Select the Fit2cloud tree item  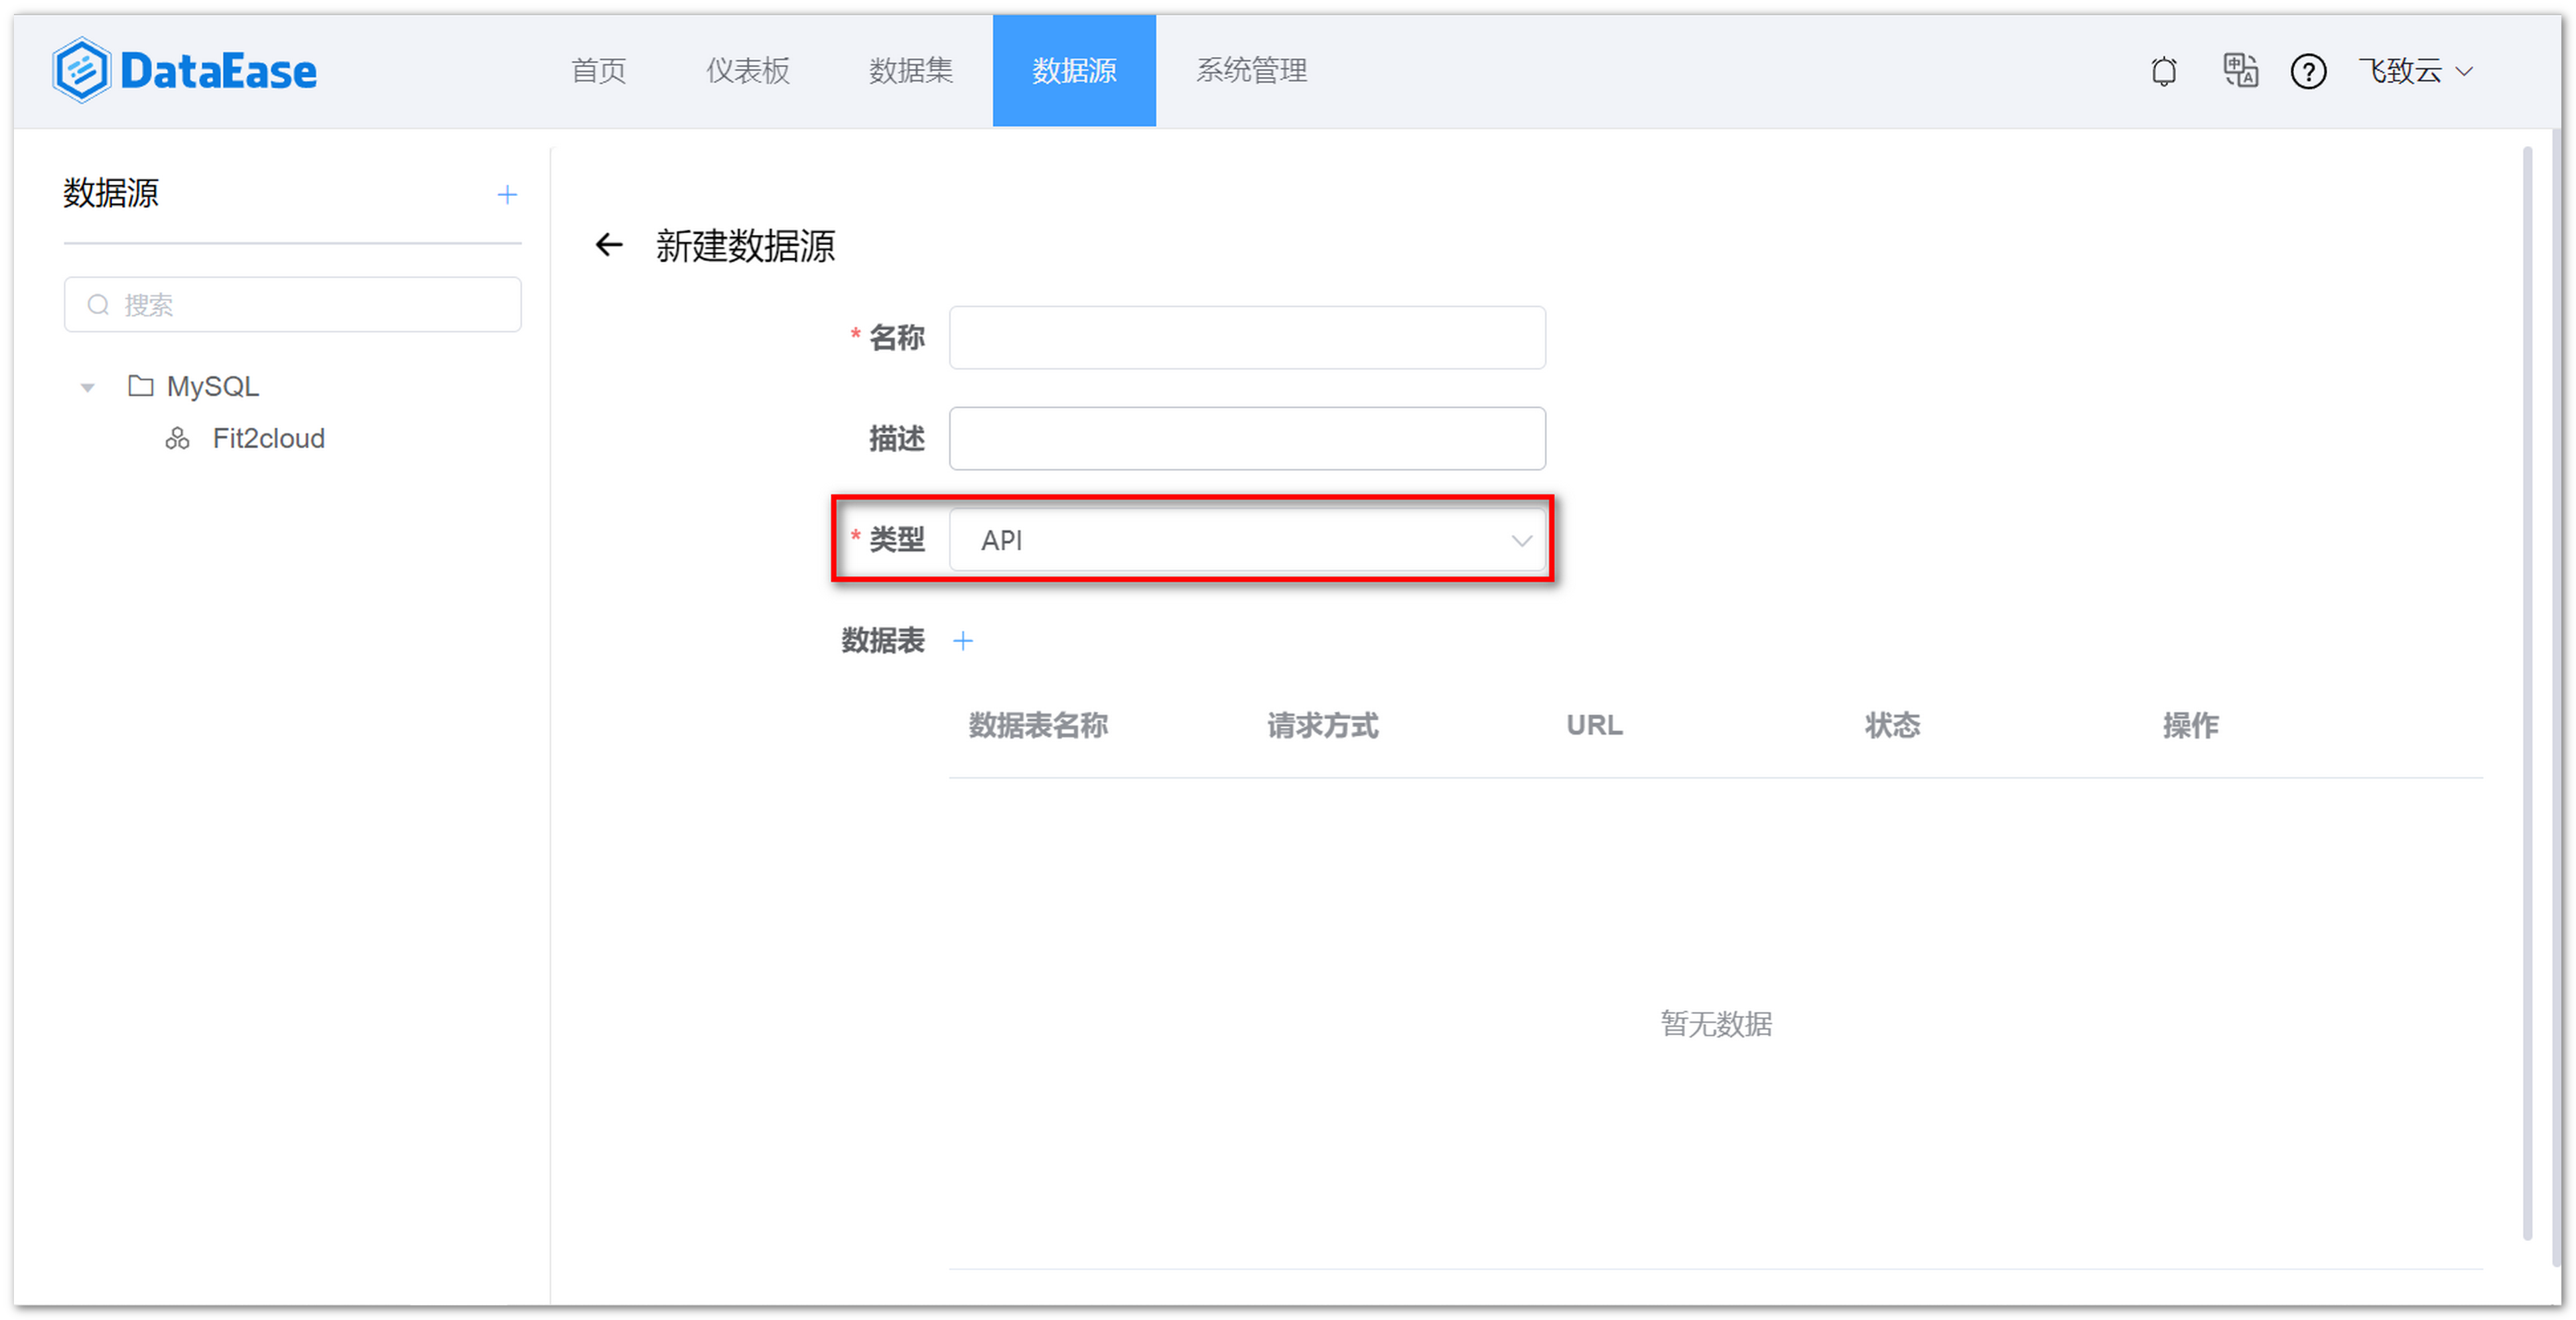[x=267, y=438]
